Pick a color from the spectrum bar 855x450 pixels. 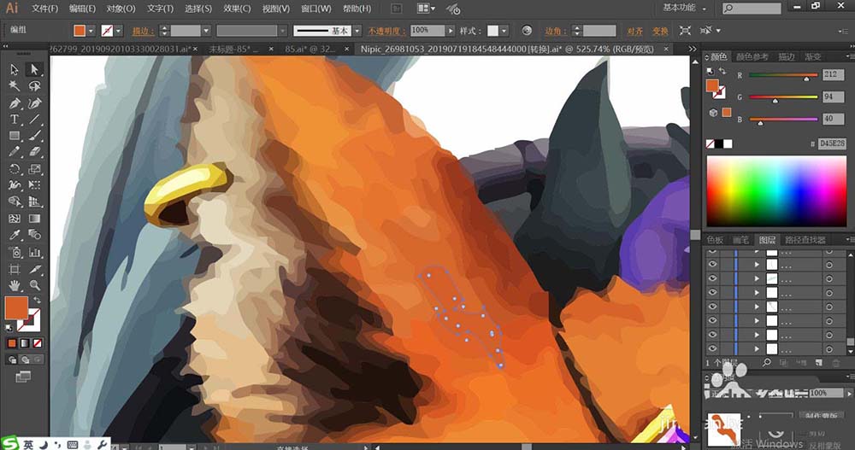[x=776, y=191]
